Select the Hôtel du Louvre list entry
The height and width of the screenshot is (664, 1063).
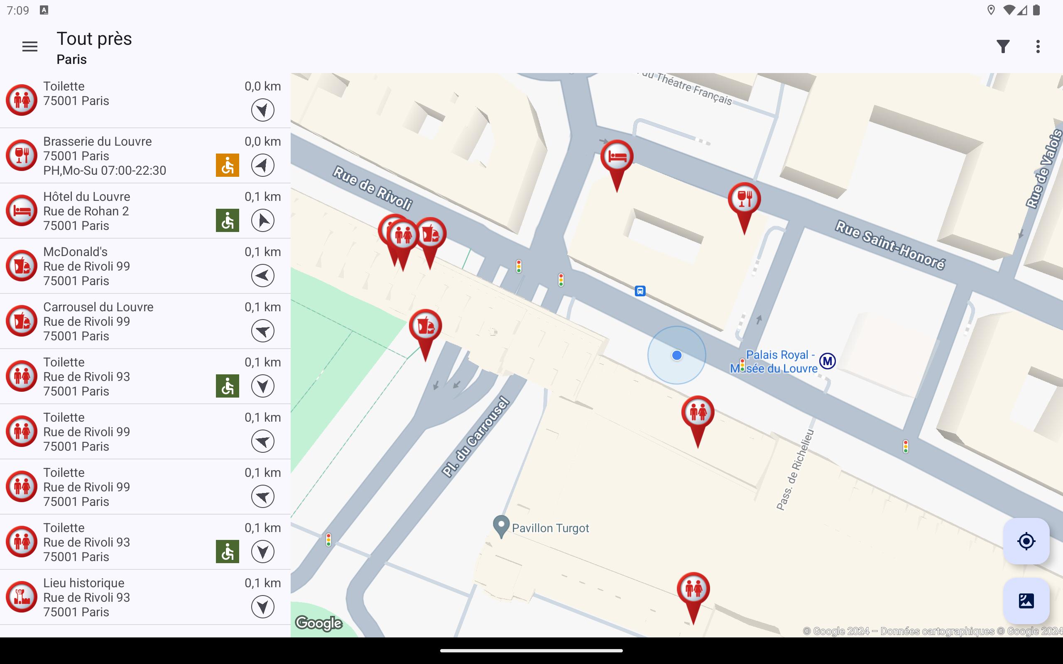tap(145, 211)
